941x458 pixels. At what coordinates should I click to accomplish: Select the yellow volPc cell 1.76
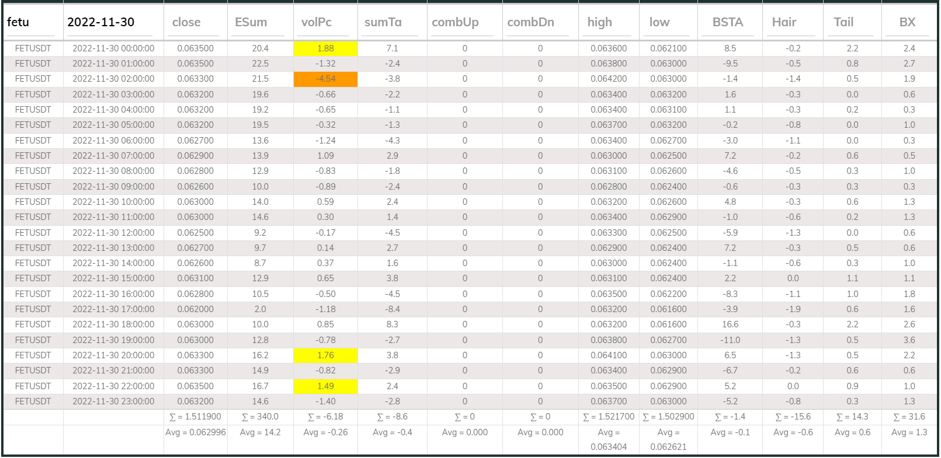click(325, 355)
